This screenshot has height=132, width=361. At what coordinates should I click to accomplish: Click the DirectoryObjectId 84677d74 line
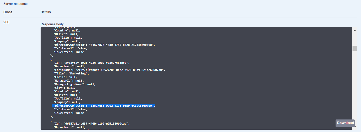click(104, 45)
